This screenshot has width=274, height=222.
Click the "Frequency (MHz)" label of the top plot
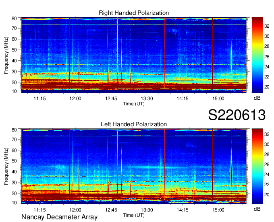click(x=6, y=55)
